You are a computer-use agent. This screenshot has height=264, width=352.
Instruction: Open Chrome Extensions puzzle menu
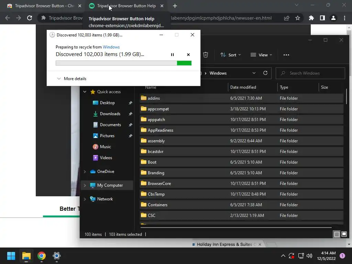coord(311,18)
